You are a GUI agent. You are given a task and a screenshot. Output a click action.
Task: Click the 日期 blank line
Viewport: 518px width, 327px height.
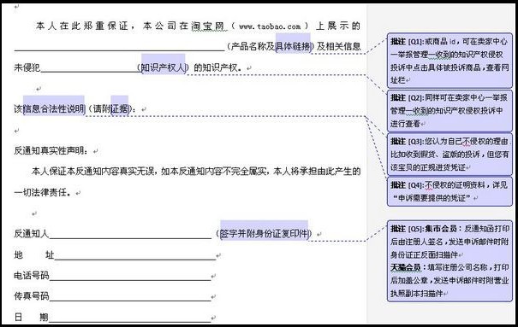[130, 318]
